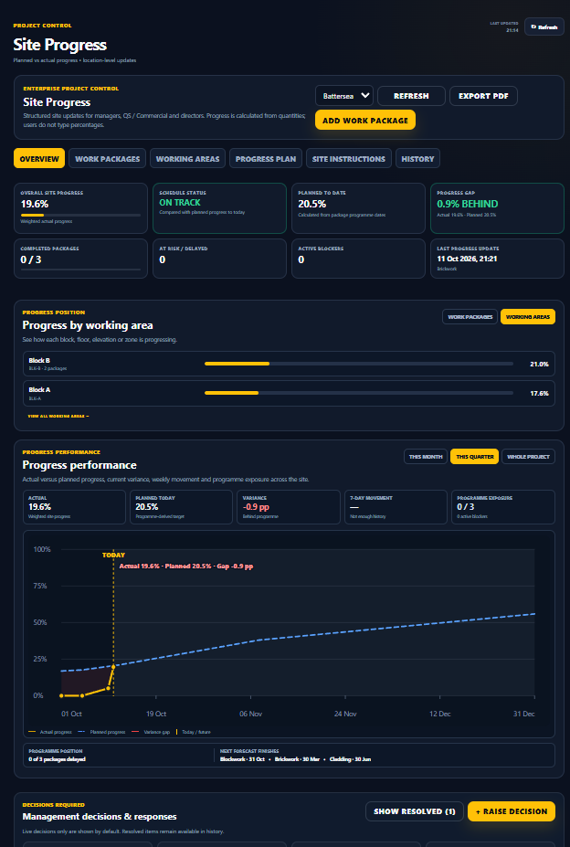Click 'Blockwork · 31 Oct' forecast entry
Viewport: 570px width, 847px height.
(x=242, y=759)
